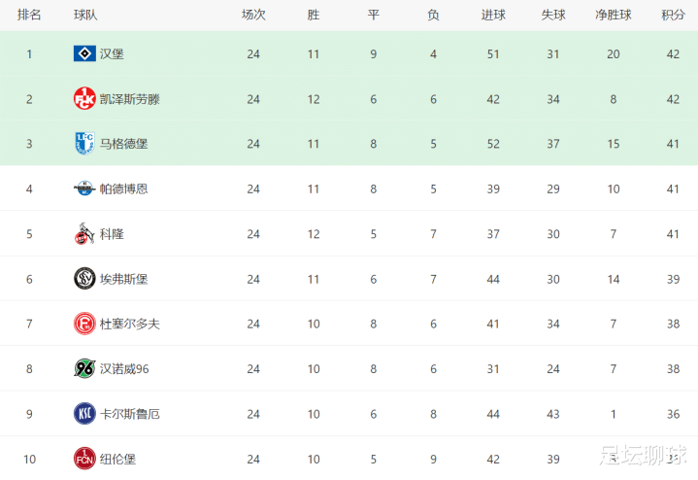Click the Karlsruhe KSC emblem
The width and height of the screenshot is (698, 480).
[84, 414]
